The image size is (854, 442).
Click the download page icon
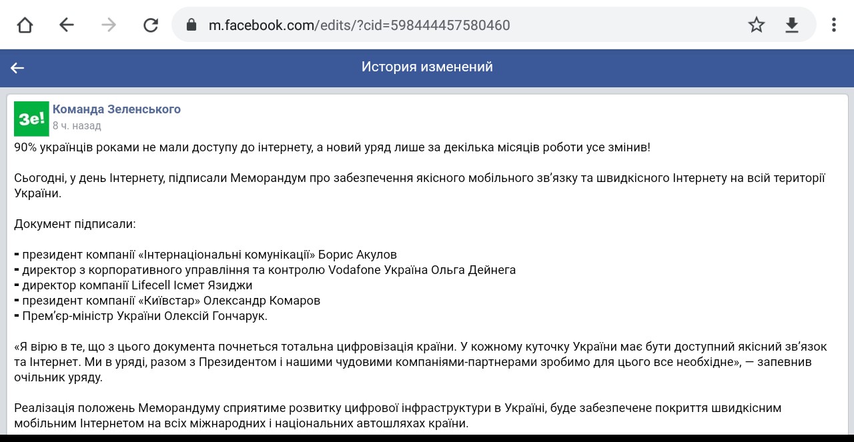[x=792, y=25]
